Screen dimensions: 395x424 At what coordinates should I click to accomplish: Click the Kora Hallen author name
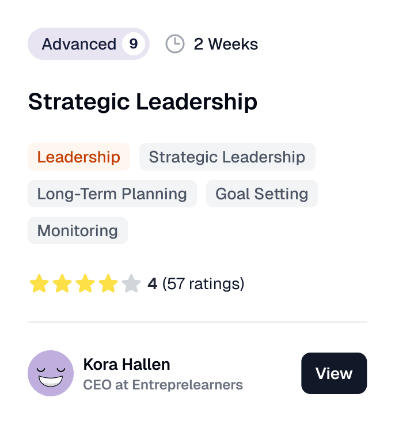[127, 365]
